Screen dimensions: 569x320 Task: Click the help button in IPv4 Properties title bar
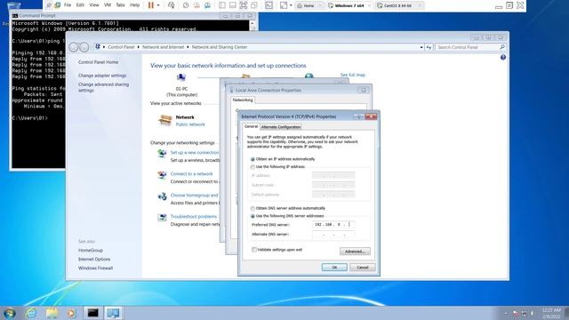[x=359, y=116]
